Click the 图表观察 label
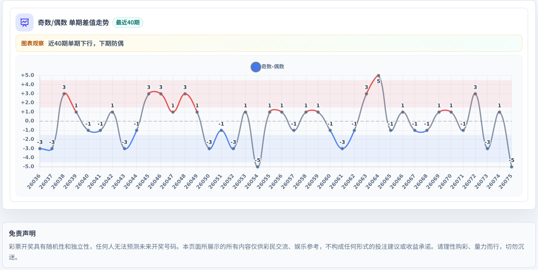The image size is (538, 270). (x=33, y=43)
